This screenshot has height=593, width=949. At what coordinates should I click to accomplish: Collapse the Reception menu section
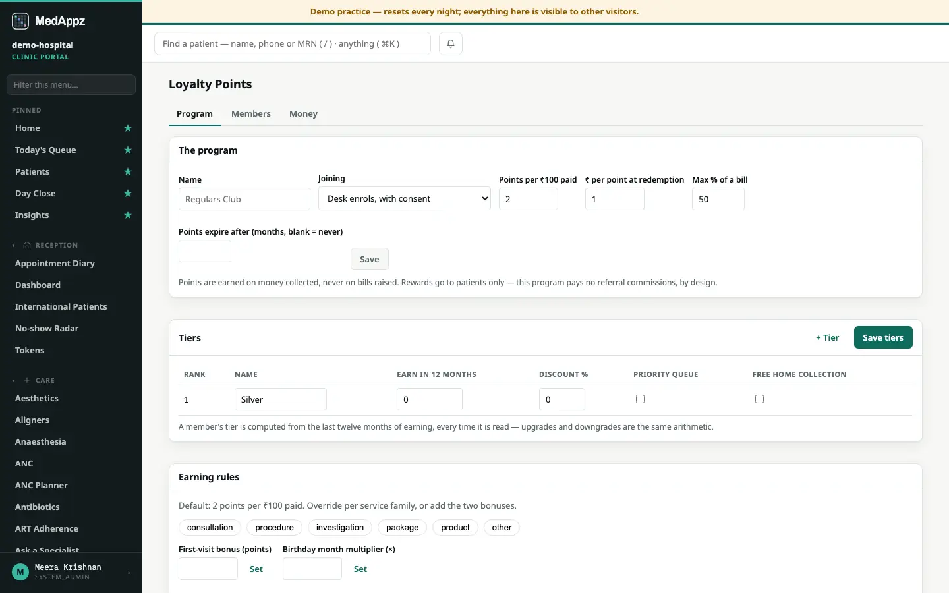pyautogui.click(x=13, y=245)
